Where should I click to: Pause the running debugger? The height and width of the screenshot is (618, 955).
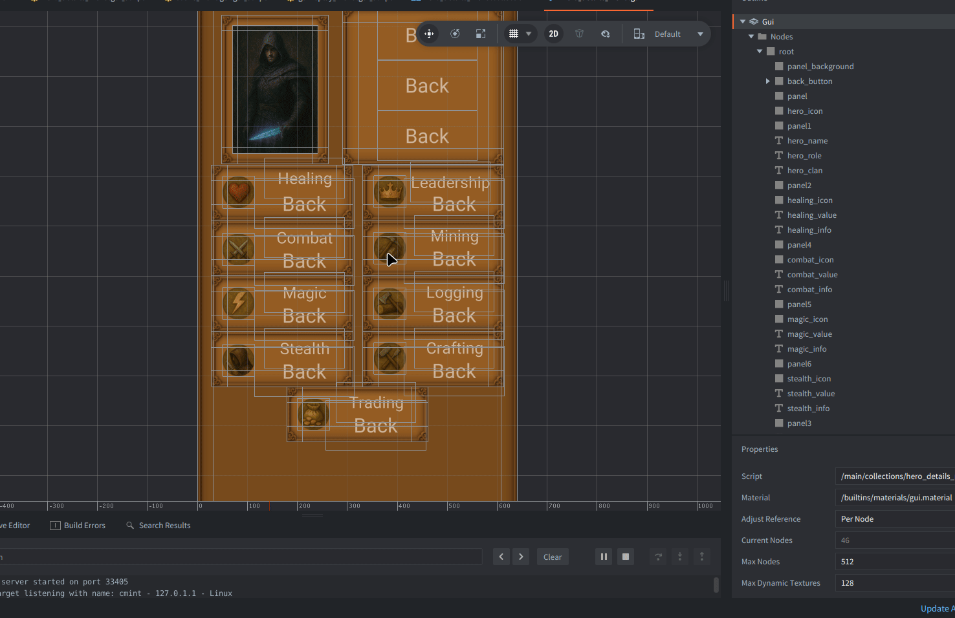604,557
